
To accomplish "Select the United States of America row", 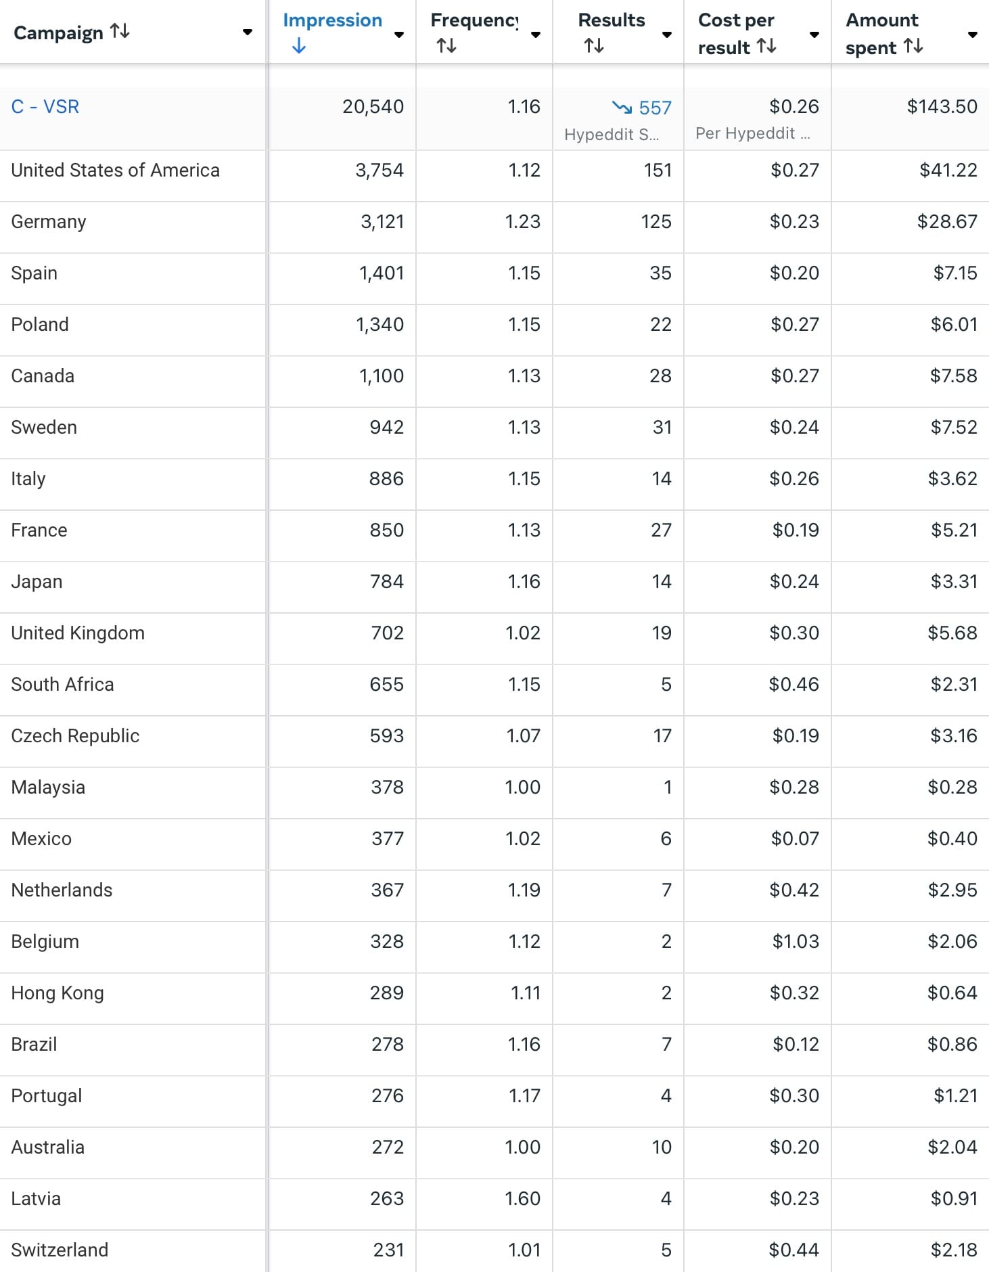I will (x=114, y=170).
